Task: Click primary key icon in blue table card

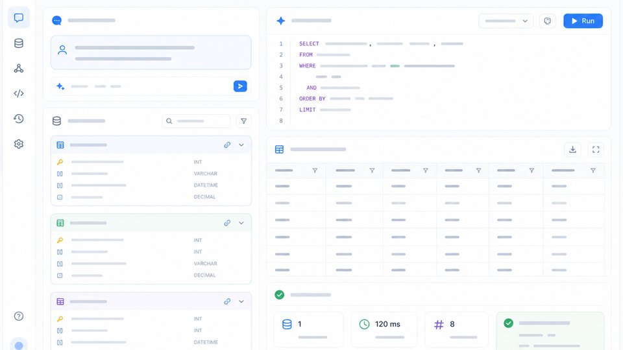Action: 60,162
